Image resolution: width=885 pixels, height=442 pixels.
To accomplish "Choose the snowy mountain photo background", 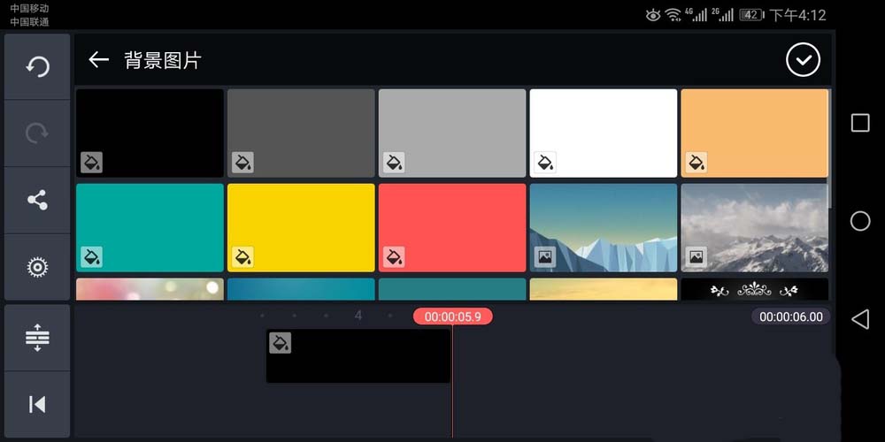I will pos(755,228).
